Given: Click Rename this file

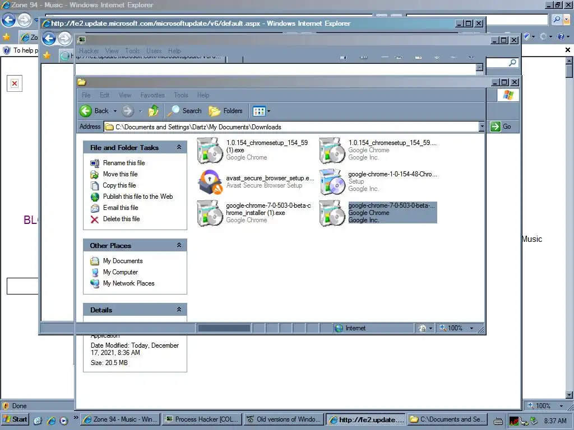Looking at the screenshot, I should click(124, 163).
